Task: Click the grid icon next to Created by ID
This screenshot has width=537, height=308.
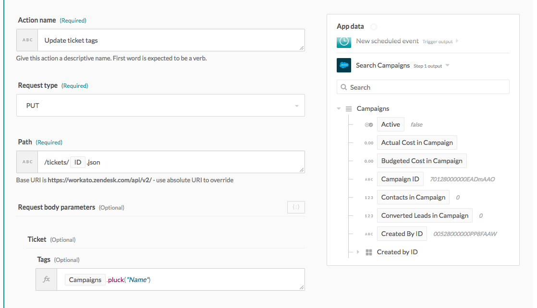Action: tap(369, 252)
